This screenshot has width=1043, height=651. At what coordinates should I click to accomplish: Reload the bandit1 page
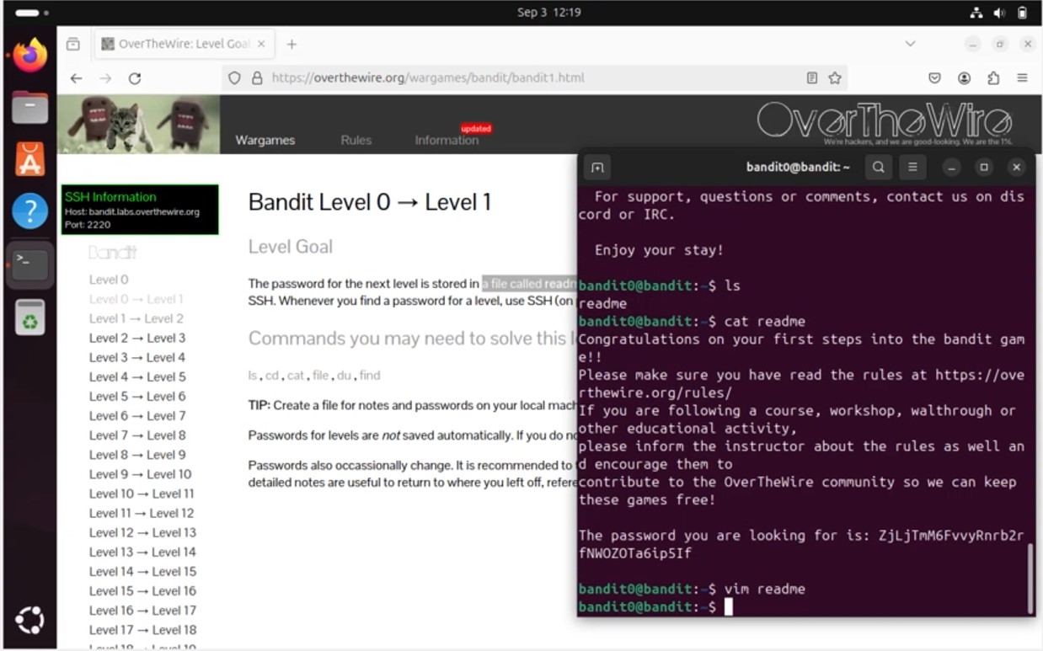tap(135, 78)
